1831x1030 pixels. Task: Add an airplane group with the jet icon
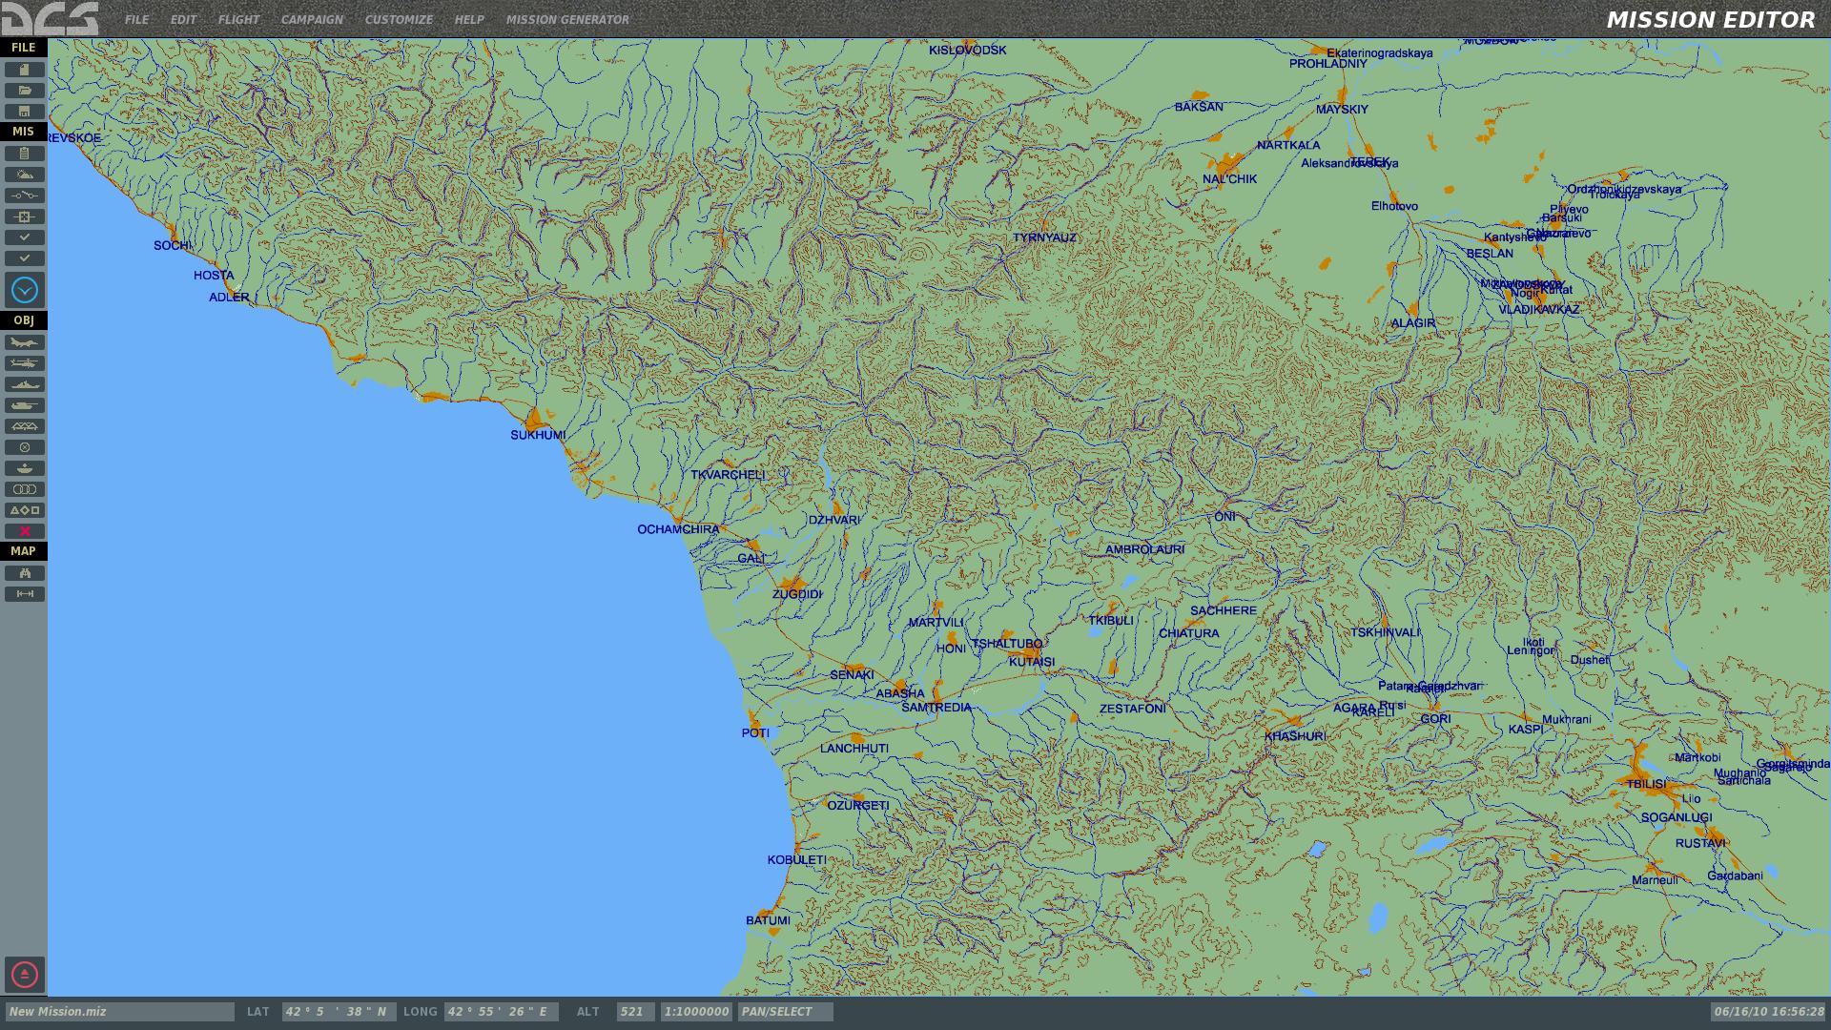click(25, 342)
